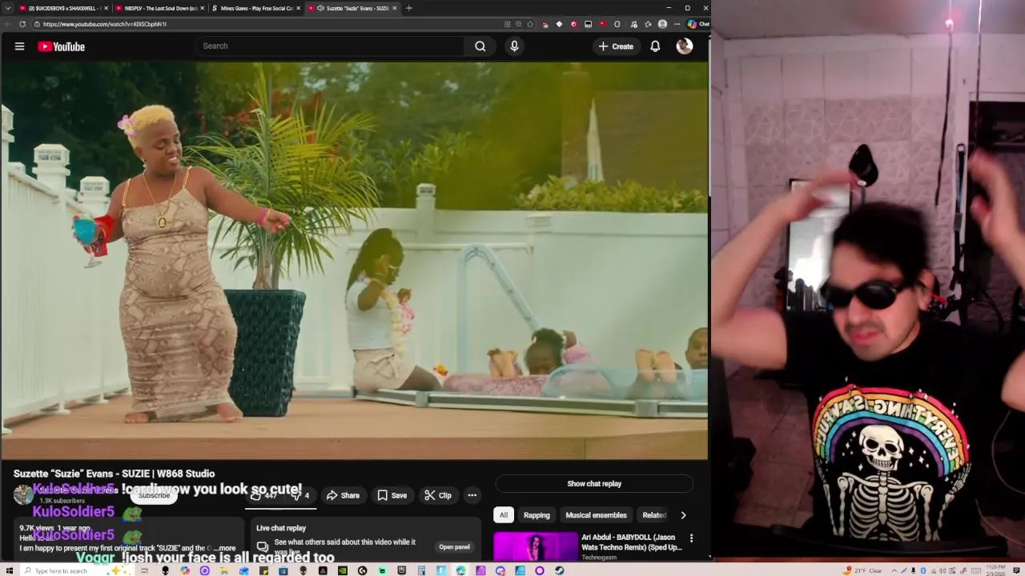Show more filter chips with right arrow
This screenshot has width=1025, height=576.
(683, 515)
